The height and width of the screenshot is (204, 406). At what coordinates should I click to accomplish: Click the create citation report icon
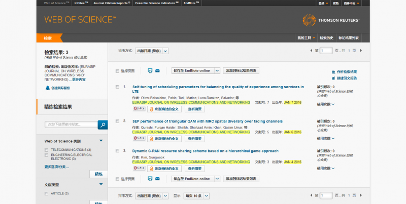(x=333, y=78)
